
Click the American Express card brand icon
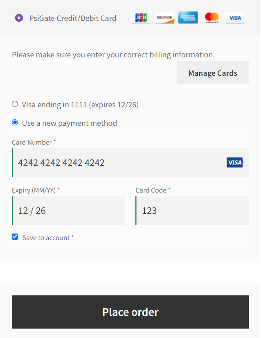(x=188, y=18)
